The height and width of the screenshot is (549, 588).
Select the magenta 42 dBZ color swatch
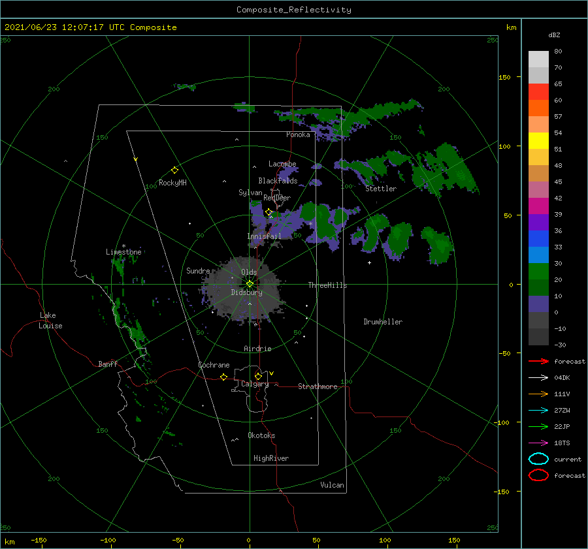538,206
